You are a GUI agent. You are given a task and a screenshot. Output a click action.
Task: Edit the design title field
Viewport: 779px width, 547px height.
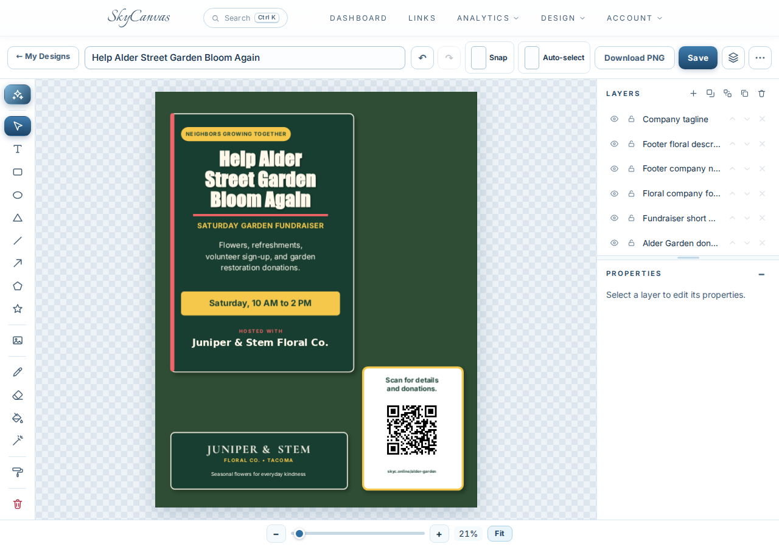pos(245,58)
